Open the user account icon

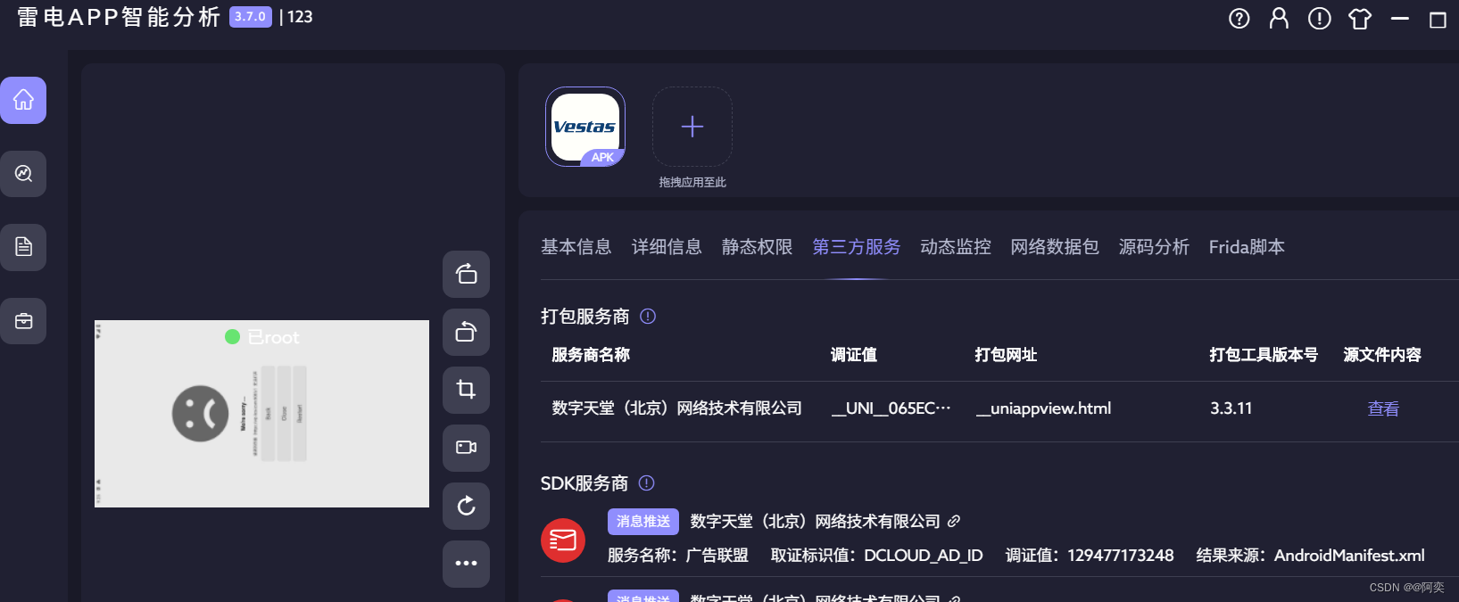1279,19
